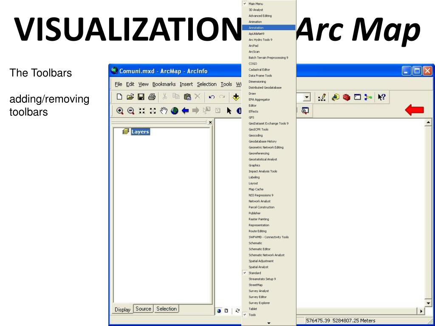Choose Network Analyst from toolbar list
This screenshot has width=435, height=326.
(x=268, y=201)
